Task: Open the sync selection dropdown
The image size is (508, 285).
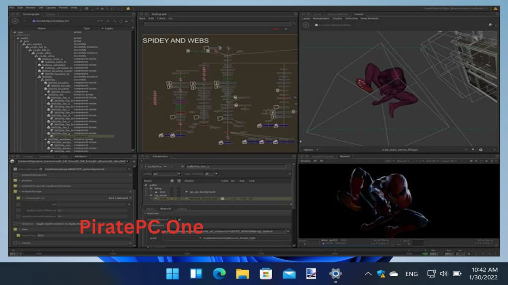Action: (x=212, y=174)
